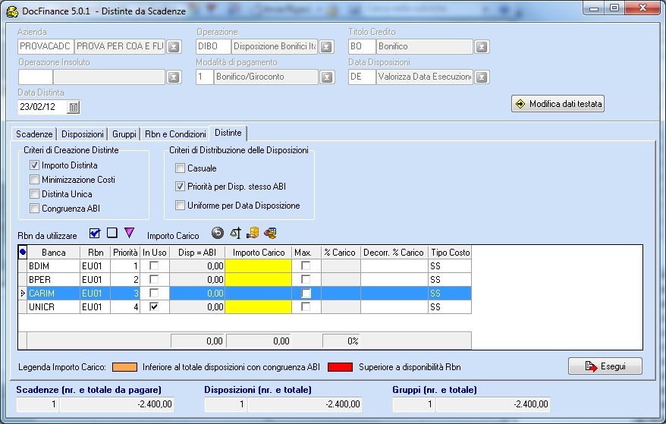The image size is (666, 424).
Task: Click the Banca column header
Action: pos(54,253)
